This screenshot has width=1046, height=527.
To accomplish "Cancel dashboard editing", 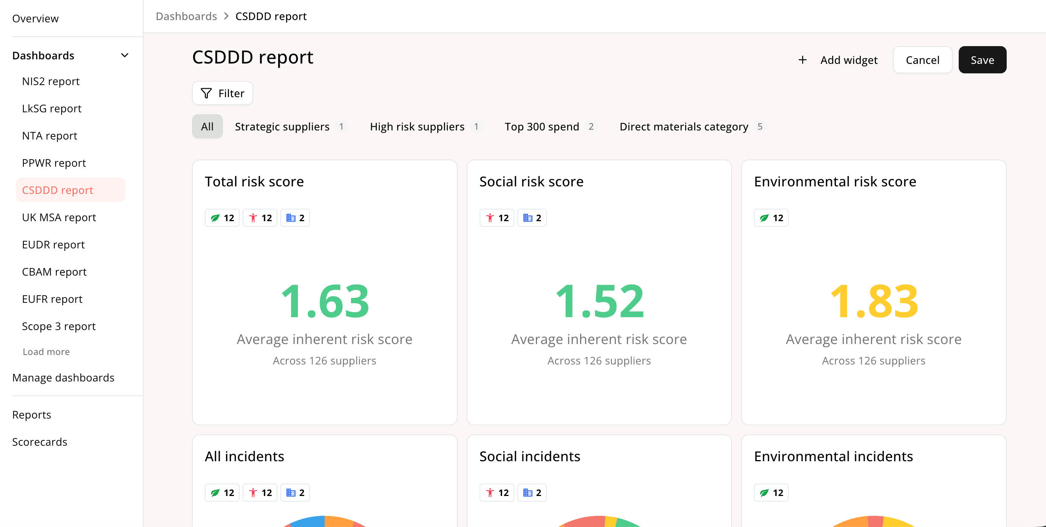I will click(922, 60).
